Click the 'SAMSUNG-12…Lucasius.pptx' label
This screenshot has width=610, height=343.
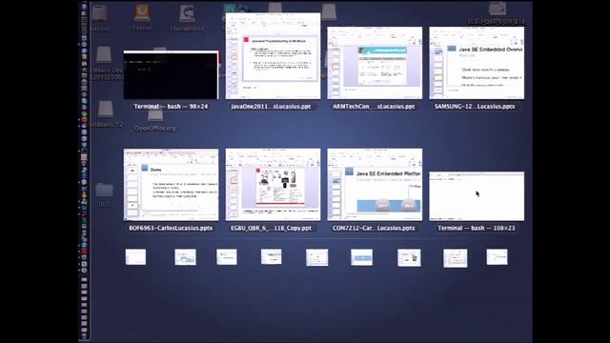(x=475, y=106)
